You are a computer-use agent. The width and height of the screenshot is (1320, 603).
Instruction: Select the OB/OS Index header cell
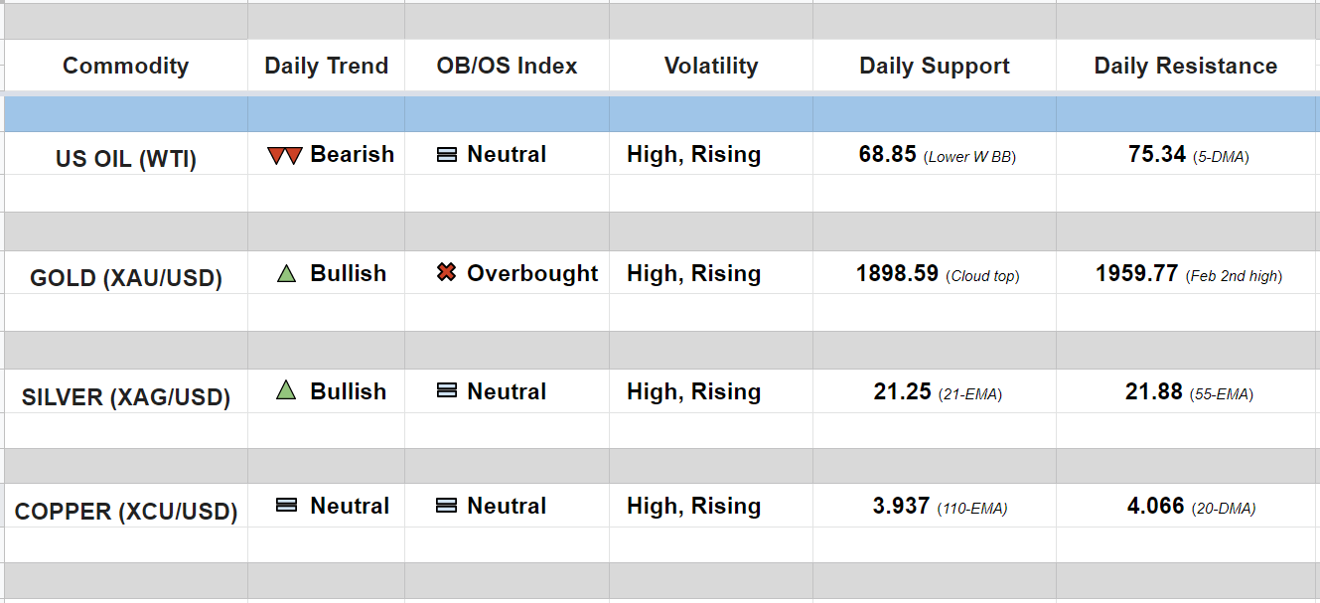(x=507, y=67)
